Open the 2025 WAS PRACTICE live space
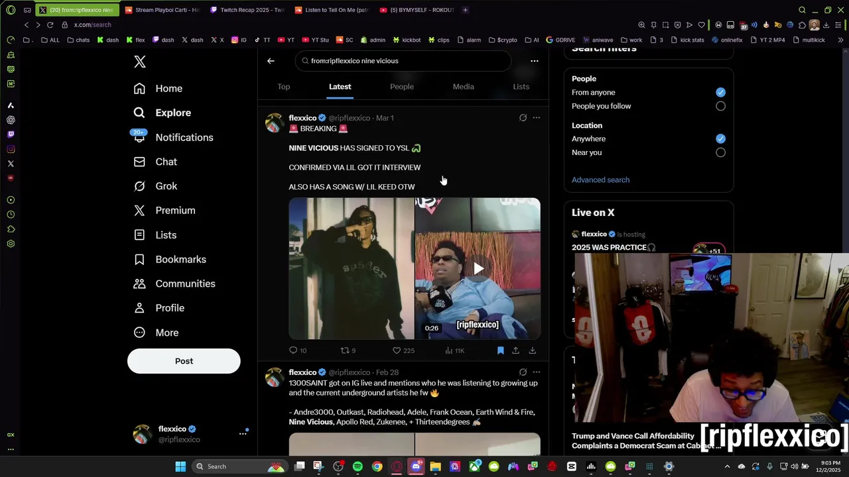 tap(614, 247)
